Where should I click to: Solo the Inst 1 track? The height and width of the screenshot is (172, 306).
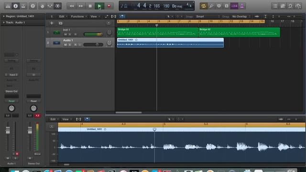[70, 34]
